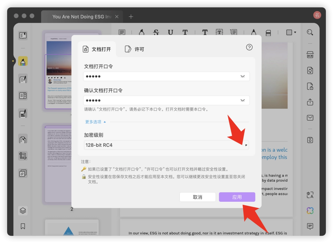Select the Crop Pages tool in left sidebar
This screenshot has height=243, width=333.
coord(23,156)
